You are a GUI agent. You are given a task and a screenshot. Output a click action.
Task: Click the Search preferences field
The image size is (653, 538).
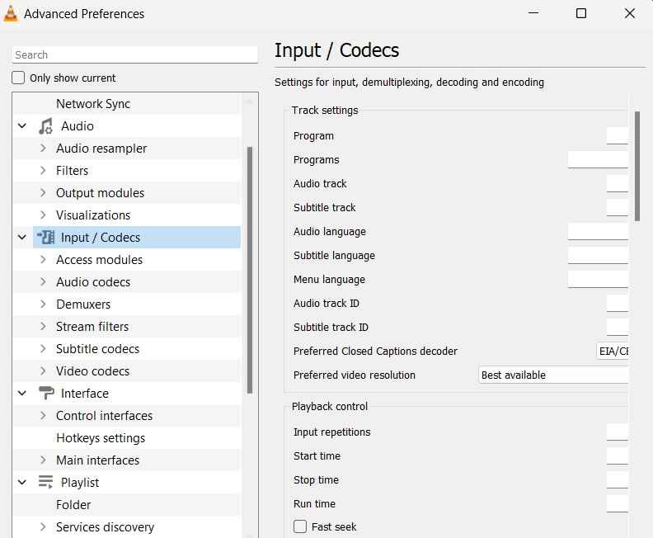(x=135, y=54)
